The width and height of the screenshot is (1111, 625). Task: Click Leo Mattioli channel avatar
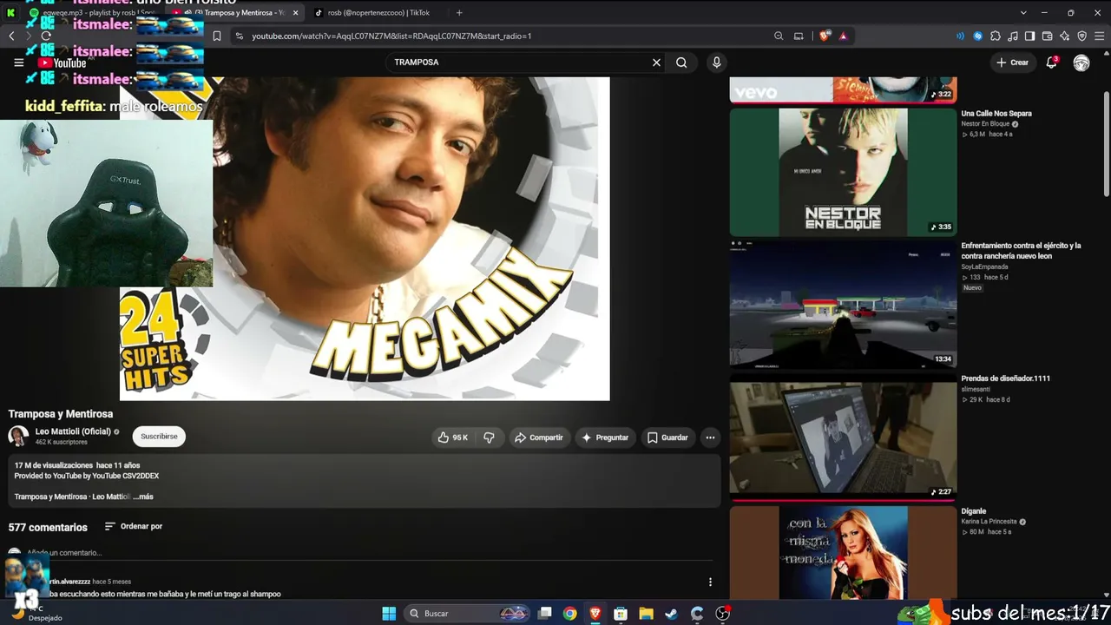(x=18, y=436)
